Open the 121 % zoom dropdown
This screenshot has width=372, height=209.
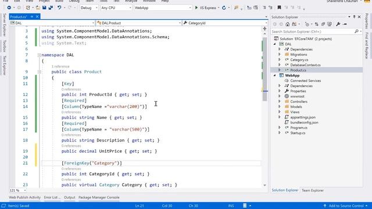pos(18,190)
